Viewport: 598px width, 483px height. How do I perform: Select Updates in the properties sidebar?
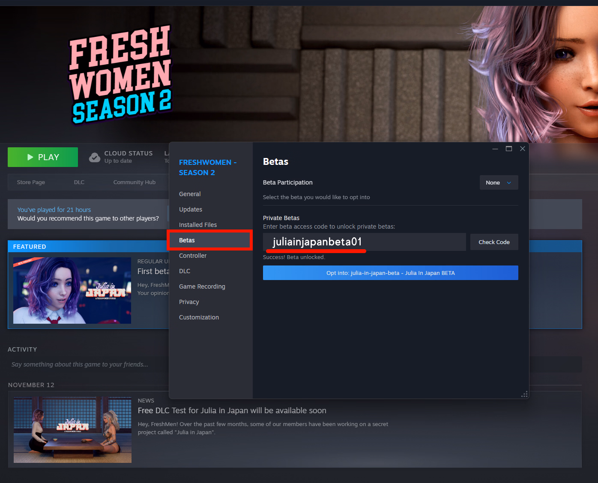pos(191,209)
